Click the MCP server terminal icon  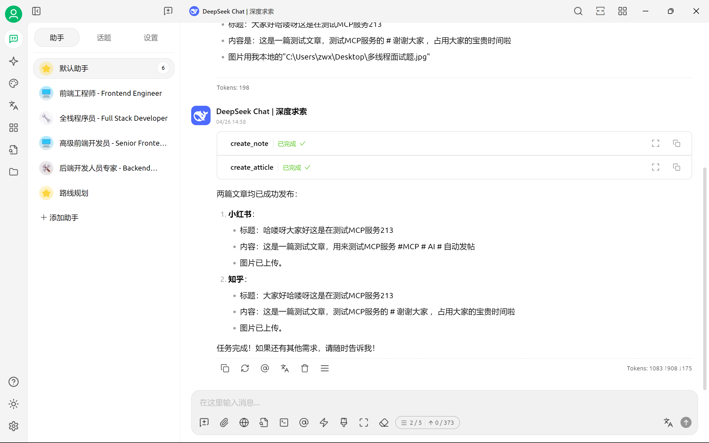click(284, 423)
